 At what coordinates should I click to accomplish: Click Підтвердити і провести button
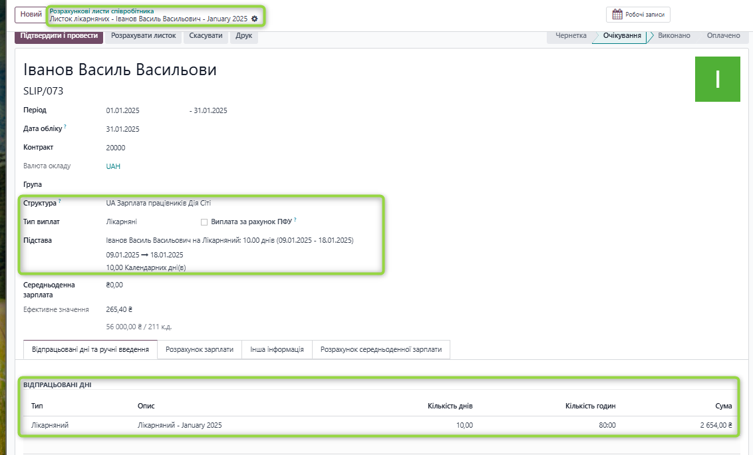click(x=59, y=36)
